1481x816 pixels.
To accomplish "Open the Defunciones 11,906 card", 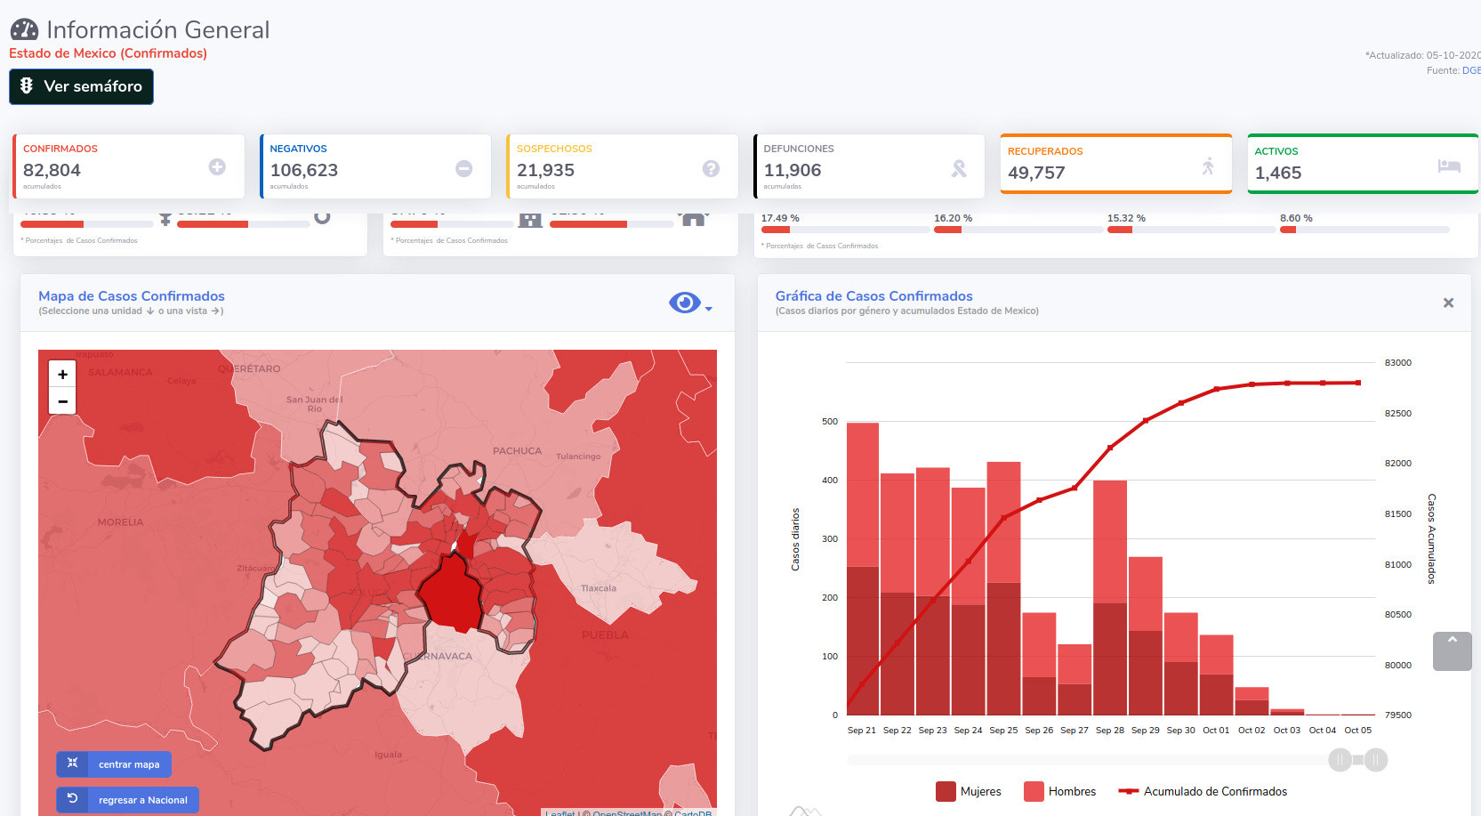I will point(869,166).
